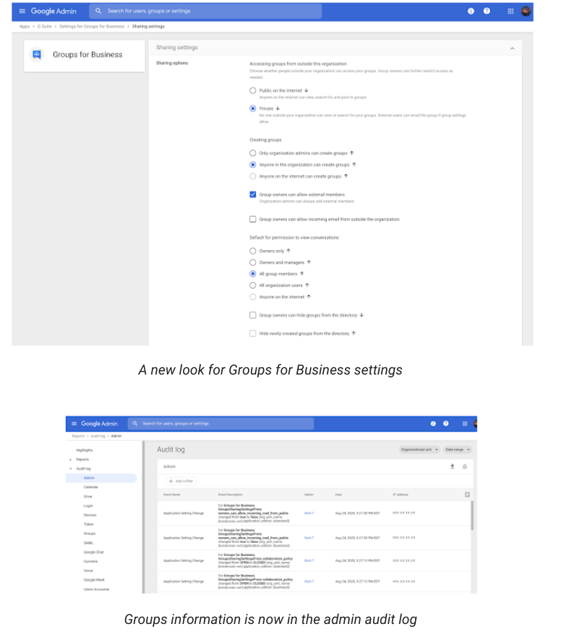Click Groups for Business app icon
The image size is (564, 637).
pyautogui.click(x=37, y=54)
